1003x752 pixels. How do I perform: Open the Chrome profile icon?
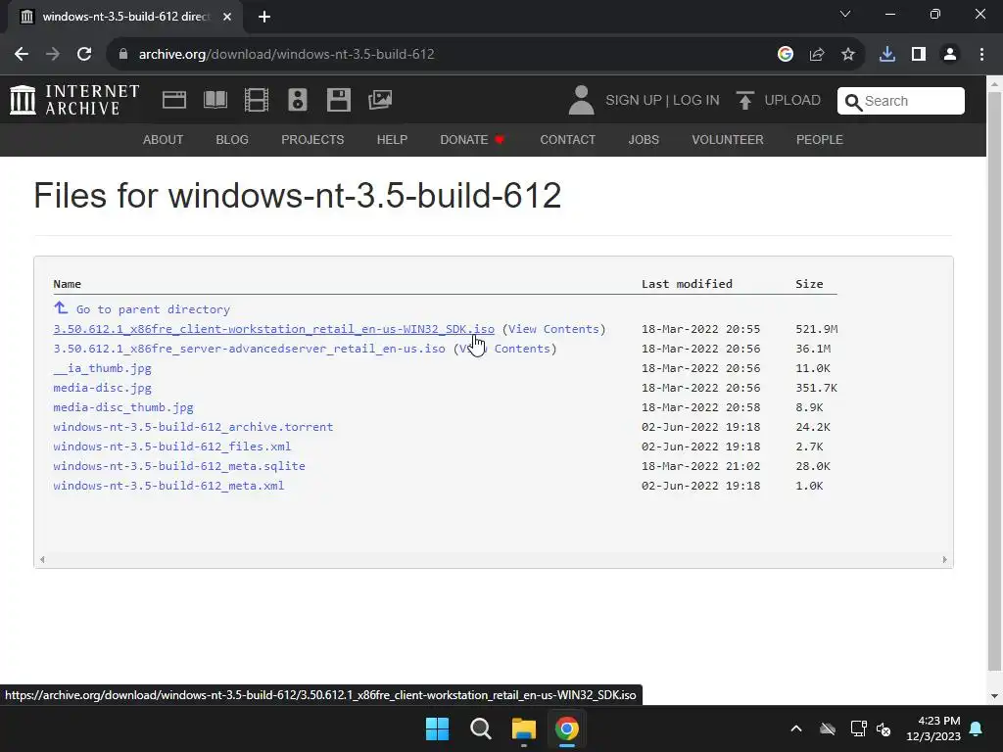click(950, 54)
